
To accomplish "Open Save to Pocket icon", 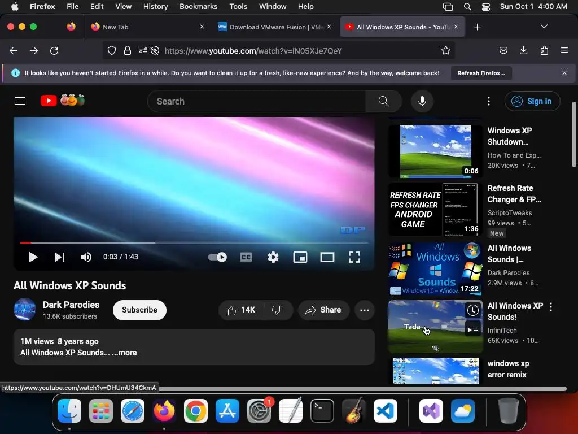I will click(x=503, y=50).
